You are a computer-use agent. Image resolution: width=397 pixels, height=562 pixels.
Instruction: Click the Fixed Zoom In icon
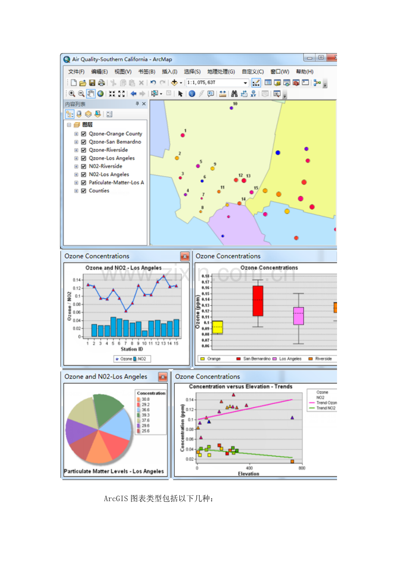coord(112,94)
